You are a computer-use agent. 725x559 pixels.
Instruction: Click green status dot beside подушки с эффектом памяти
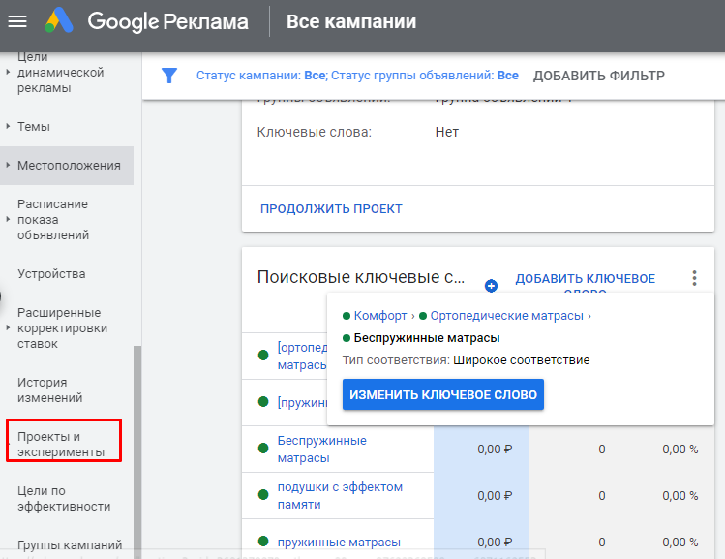point(263,495)
